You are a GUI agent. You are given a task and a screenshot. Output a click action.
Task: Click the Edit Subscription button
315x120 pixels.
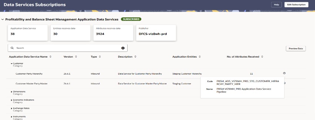[x=296, y=5]
